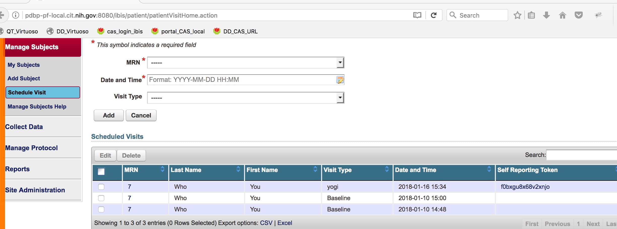Select Schedule Visit in the sidebar
Image resolution: width=617 pixels, height=229 pixels.
pos(43,92)
